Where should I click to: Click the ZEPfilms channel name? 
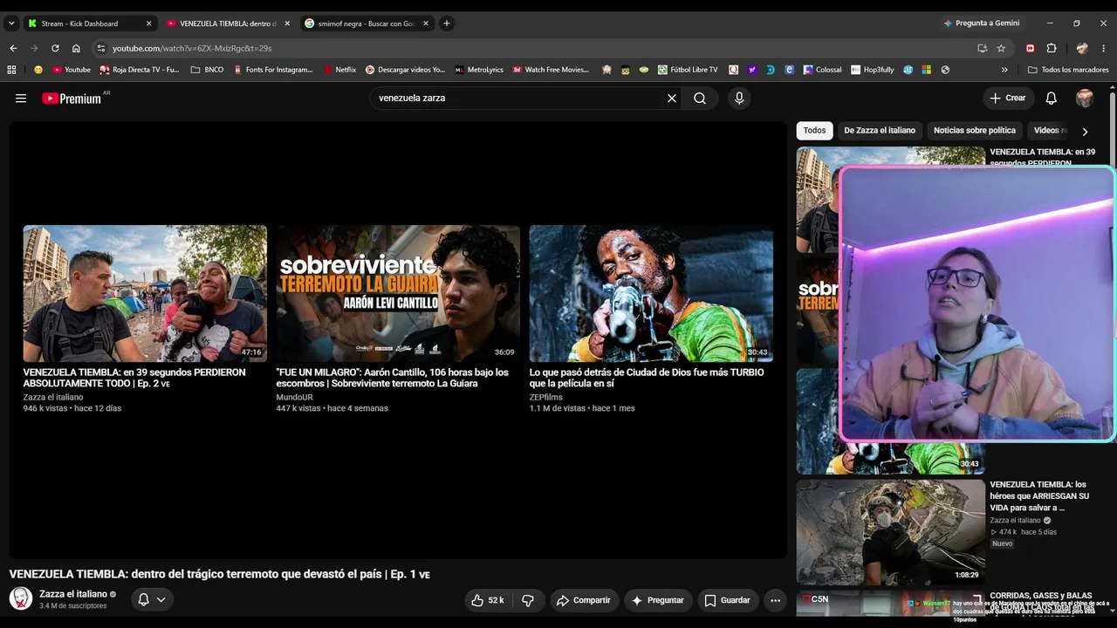(545, 397)
